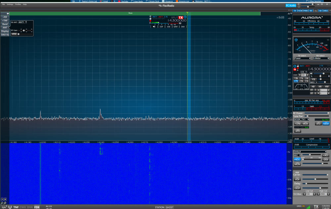Open the Band selection button
The width and height of the screenshot is (331, 209).
(5, 24)
